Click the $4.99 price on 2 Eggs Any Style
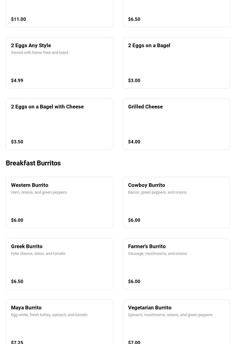 pyautogui.click(x=17, y=81)
